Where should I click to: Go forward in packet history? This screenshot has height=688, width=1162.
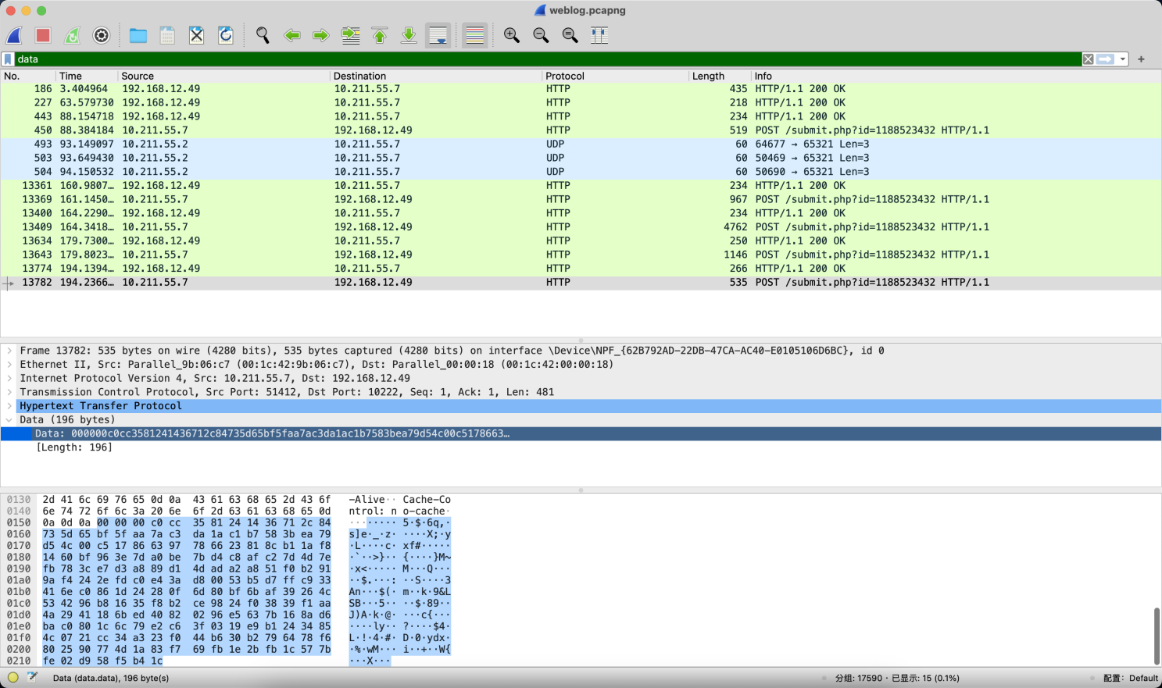click(321, 35)
